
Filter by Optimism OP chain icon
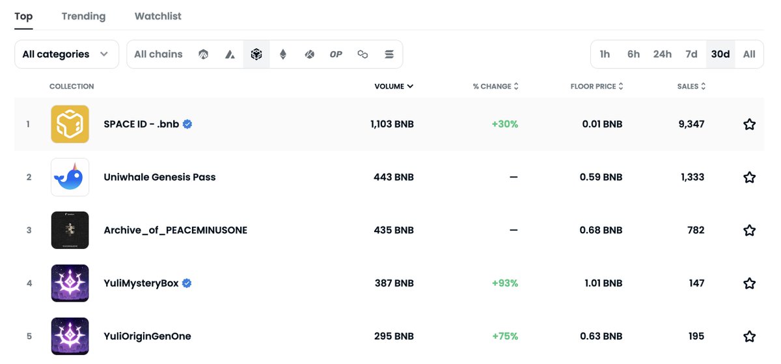[336, 55]
